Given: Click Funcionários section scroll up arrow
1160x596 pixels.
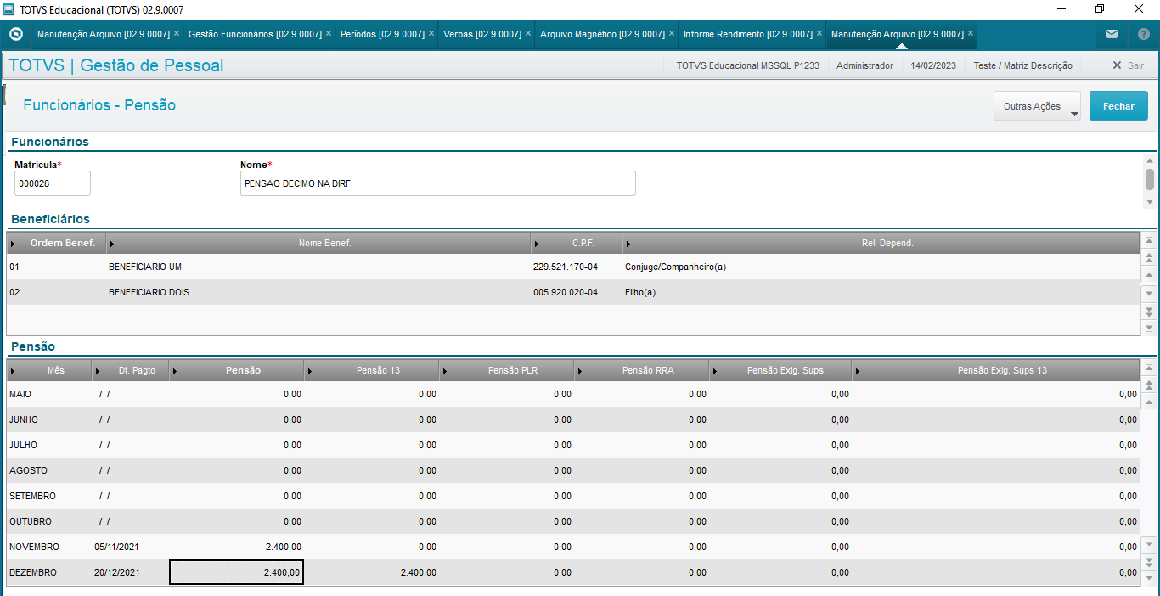Looking at the screenshot, I should point(1150,160).
